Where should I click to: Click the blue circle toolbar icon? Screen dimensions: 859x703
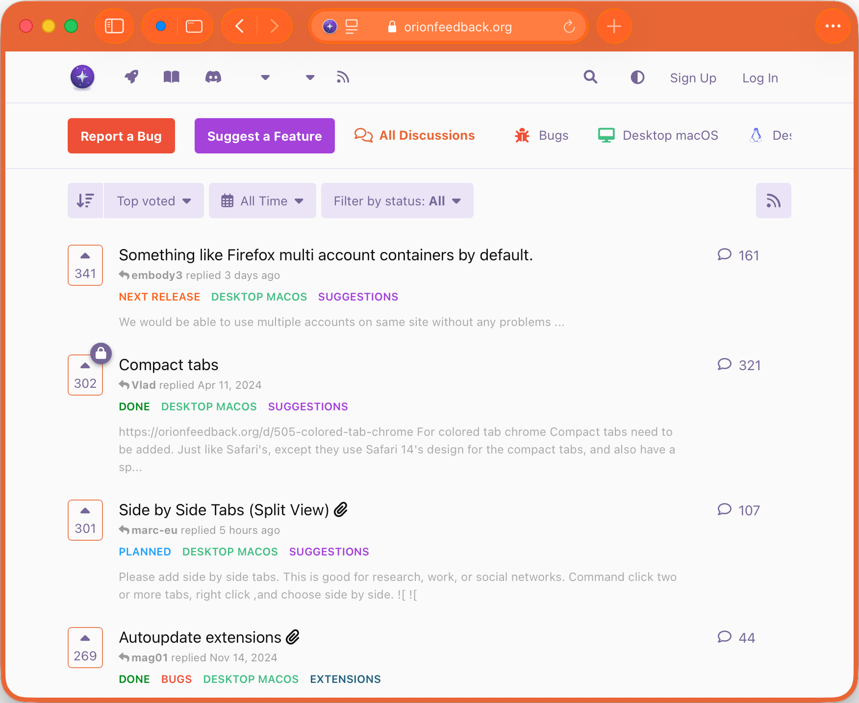click(161, 26)
